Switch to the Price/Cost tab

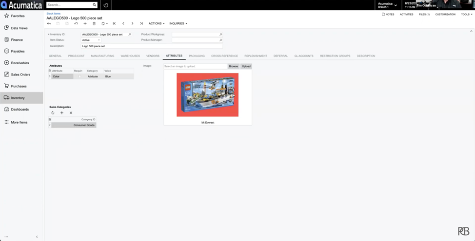76,56
